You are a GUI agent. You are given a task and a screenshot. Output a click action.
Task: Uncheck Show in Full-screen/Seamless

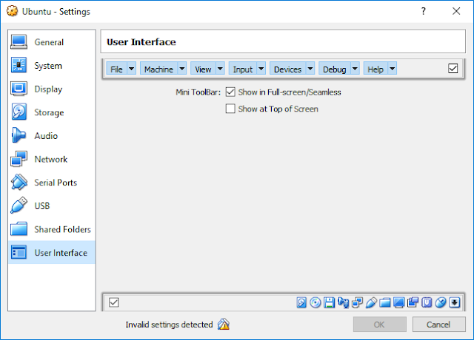(x=230, y=92)
